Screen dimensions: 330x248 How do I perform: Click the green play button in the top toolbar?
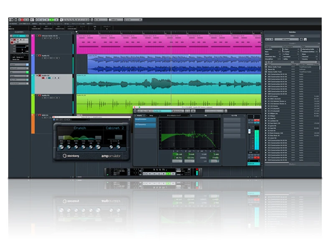(52, 20)
